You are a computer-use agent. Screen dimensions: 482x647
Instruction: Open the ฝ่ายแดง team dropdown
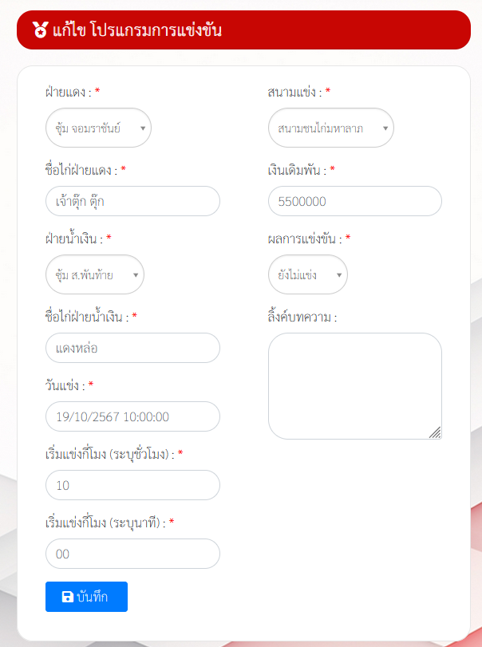[98, 128]
